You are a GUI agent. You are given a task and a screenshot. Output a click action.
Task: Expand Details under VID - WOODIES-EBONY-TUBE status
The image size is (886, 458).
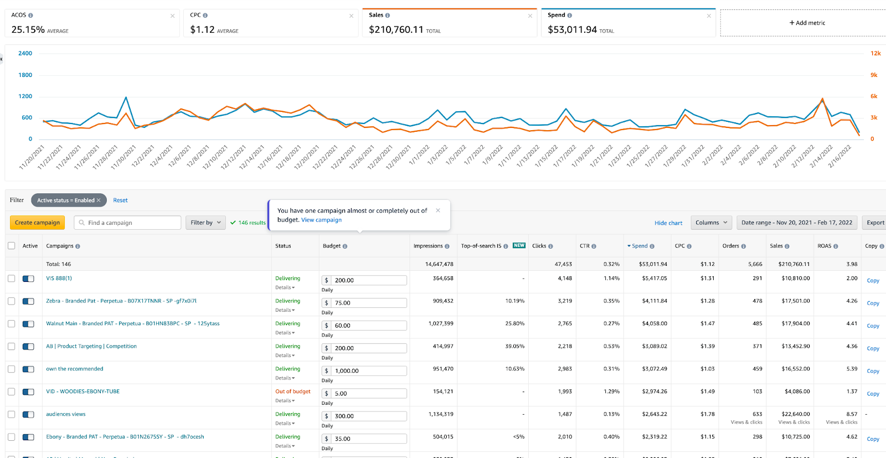(x=285, y=401)
